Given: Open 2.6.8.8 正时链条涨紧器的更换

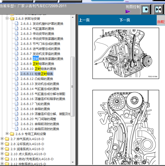Looking at the screenshot, I should (42, 59).
